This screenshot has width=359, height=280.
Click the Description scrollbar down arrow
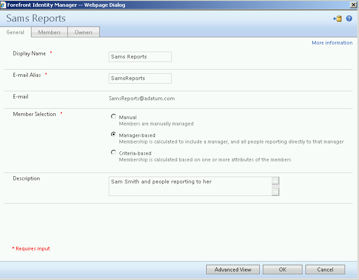click(275, 192)
